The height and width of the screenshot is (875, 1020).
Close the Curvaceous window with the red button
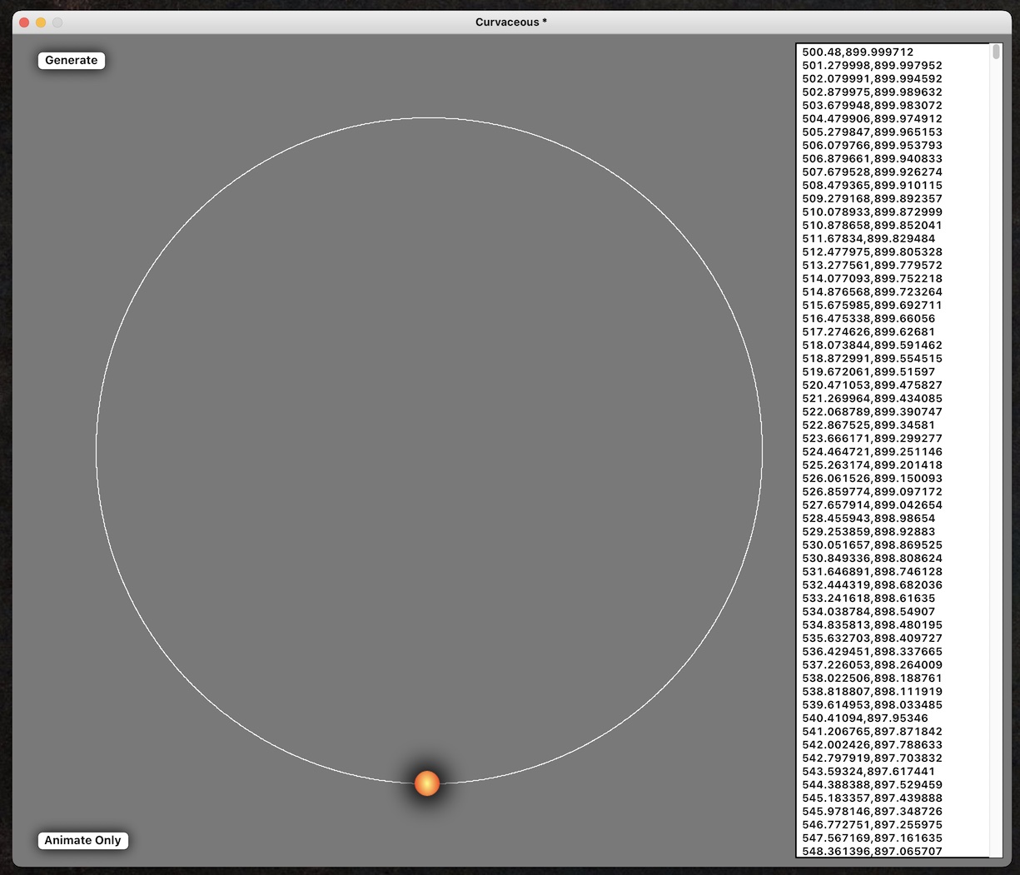[24, 22]
